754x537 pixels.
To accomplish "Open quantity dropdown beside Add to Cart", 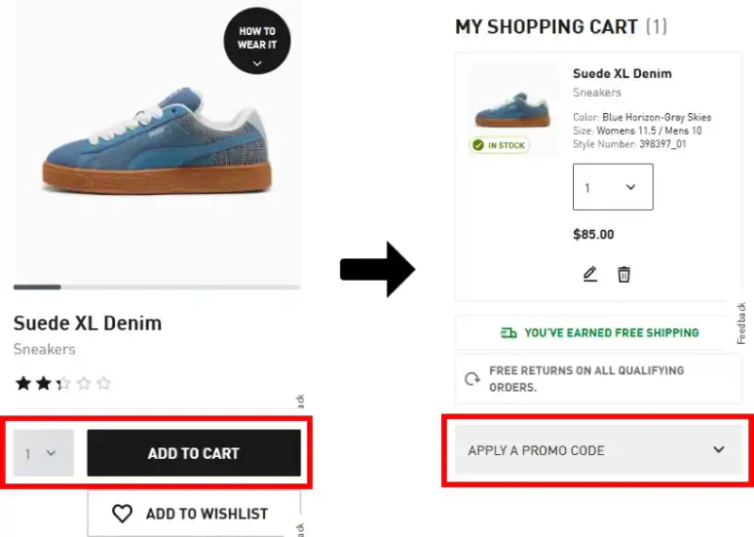I will [43, 453].
